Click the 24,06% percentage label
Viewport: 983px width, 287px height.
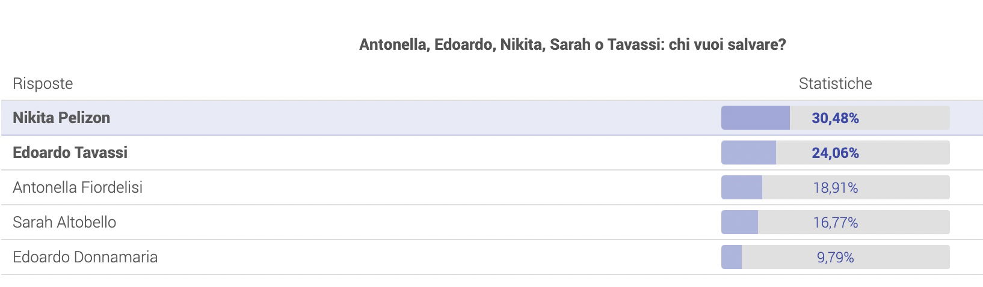[x=836, y=153]
